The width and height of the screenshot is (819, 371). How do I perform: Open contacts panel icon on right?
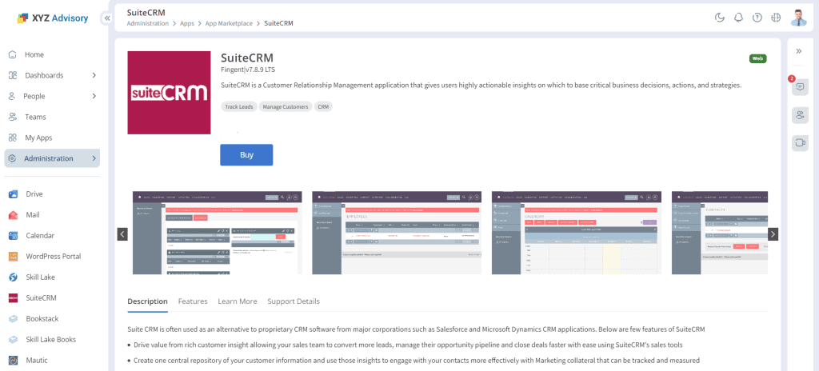pyautogui.click(x=800, y=115)
